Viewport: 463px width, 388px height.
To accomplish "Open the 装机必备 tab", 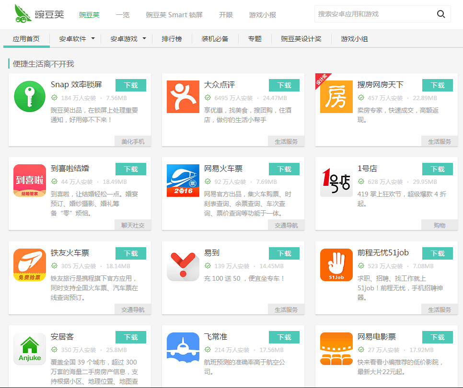I will pos(215,39).
